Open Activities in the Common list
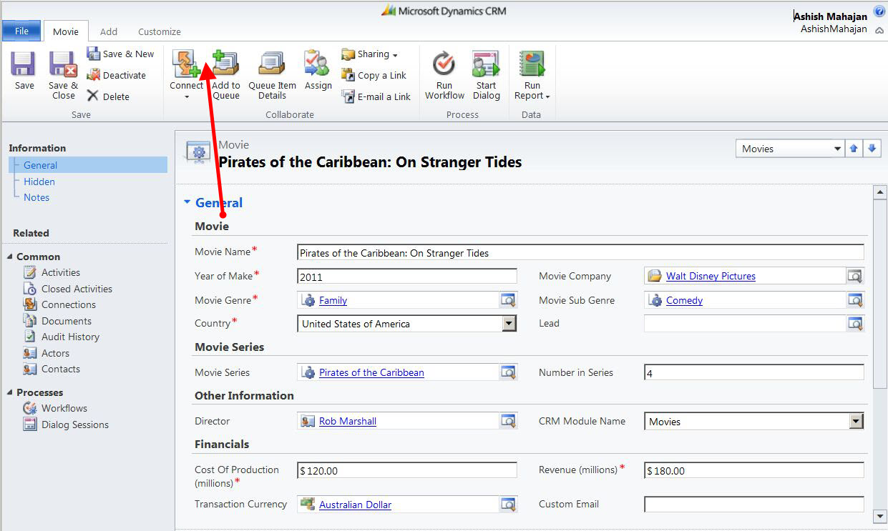The height and width of the screenshot is (531, 888). (x=61, y=272)
